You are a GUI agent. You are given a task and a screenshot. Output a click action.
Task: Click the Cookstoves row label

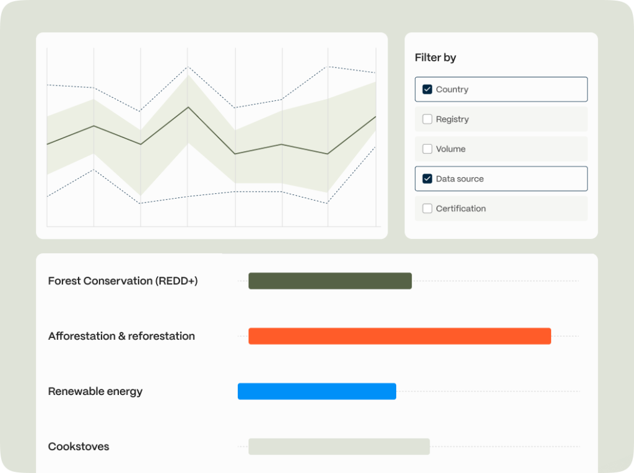tap(79, 446)
